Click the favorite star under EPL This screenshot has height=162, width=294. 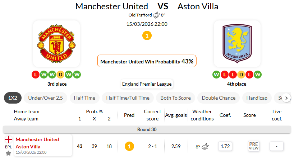point(8,153)
